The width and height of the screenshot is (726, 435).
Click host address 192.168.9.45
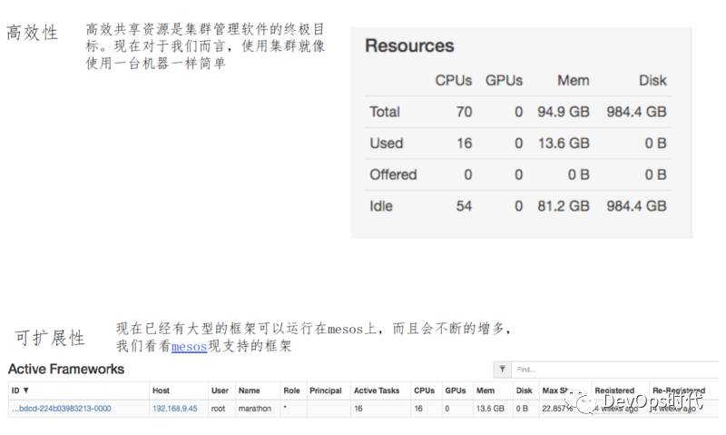(x=174, y=409)
